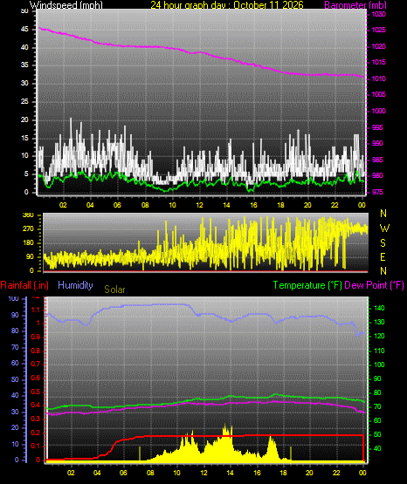Click the "Windspeed (mph)" chart title
The image size is (407, 484).
[66, 5]
